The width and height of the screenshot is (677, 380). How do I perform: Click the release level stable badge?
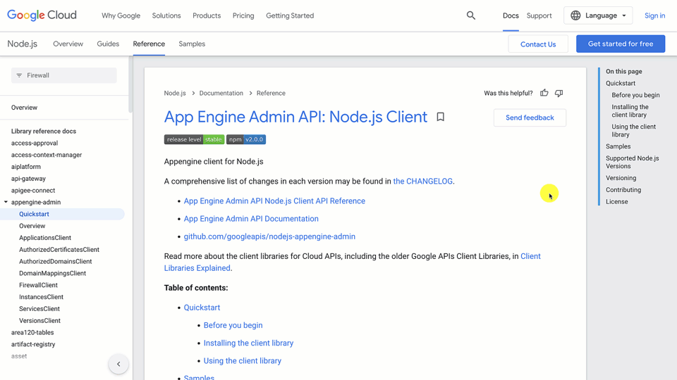point(194,139)
